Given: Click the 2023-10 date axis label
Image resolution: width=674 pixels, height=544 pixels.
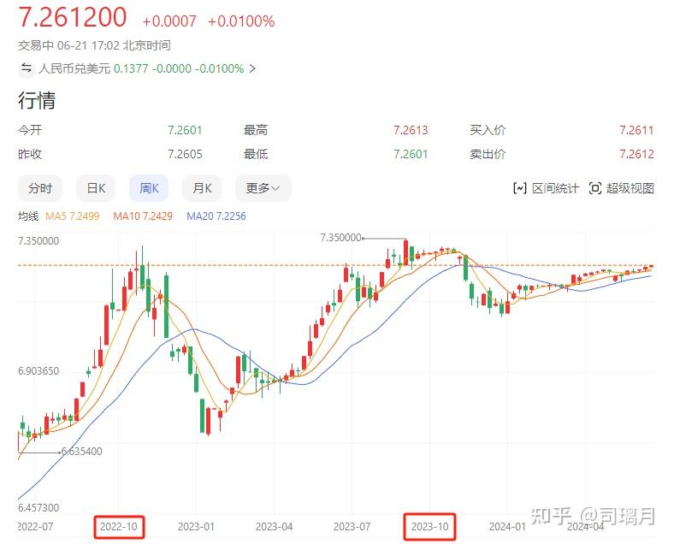Looking at the screenshot, I should pos(430,527).
